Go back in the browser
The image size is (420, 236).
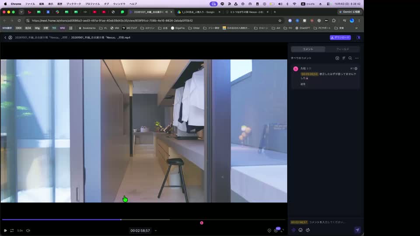click(5, 21)
